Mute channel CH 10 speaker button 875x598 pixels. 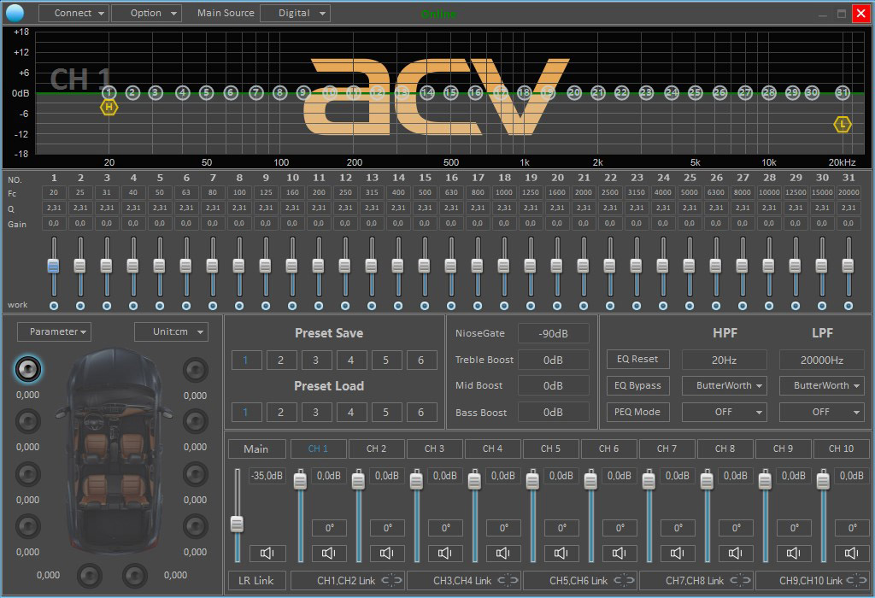pyautogui.click(x=852, y=553)
